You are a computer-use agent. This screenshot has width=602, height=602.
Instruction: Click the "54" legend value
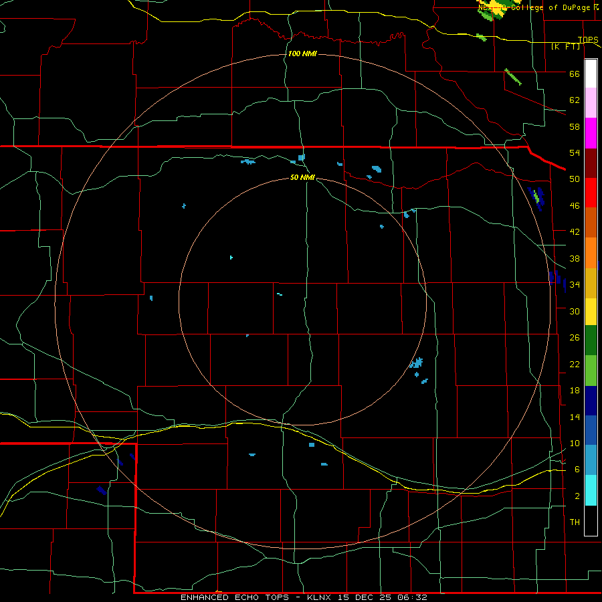click(x=575, y=153)
